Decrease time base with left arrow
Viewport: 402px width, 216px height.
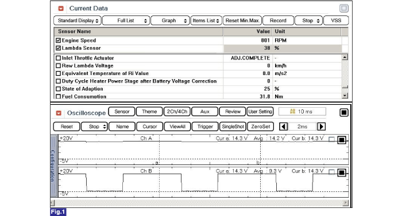tap(283, 127)
